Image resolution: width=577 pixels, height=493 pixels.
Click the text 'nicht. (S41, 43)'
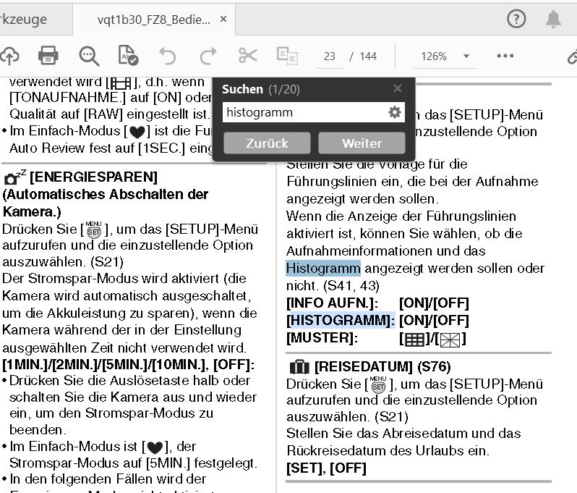[333, 285]
